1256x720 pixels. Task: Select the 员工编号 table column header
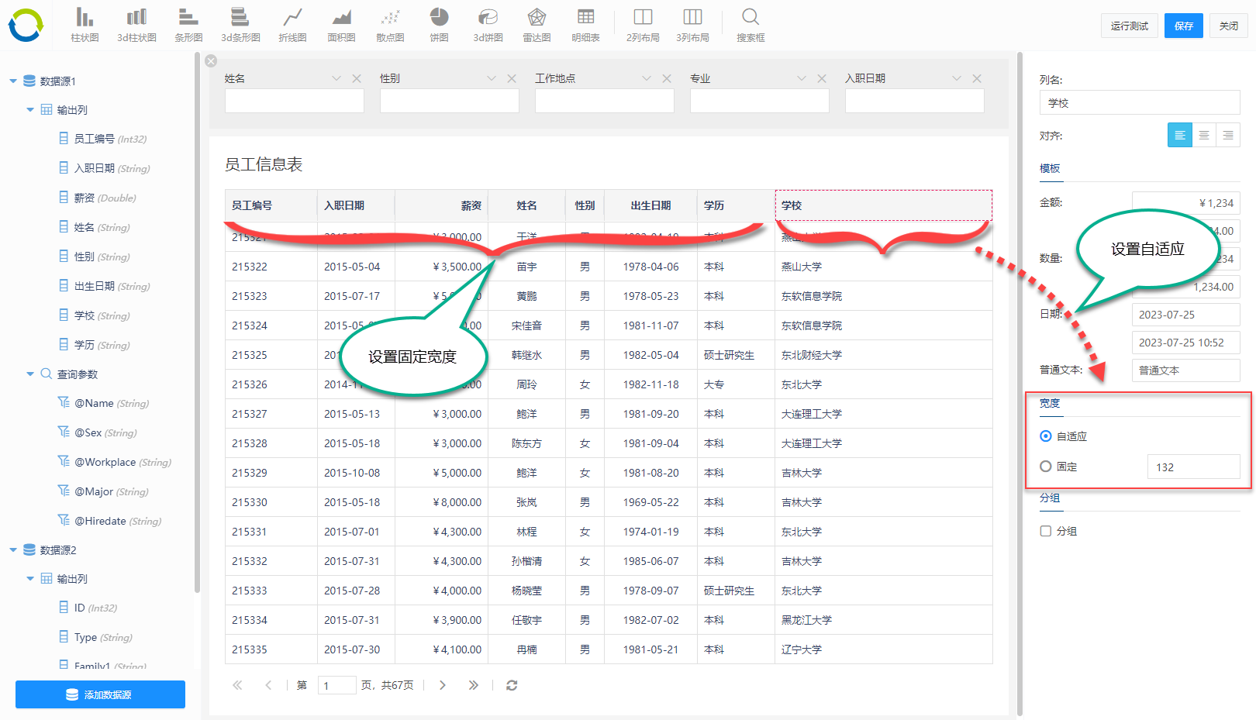click(271, 205)
